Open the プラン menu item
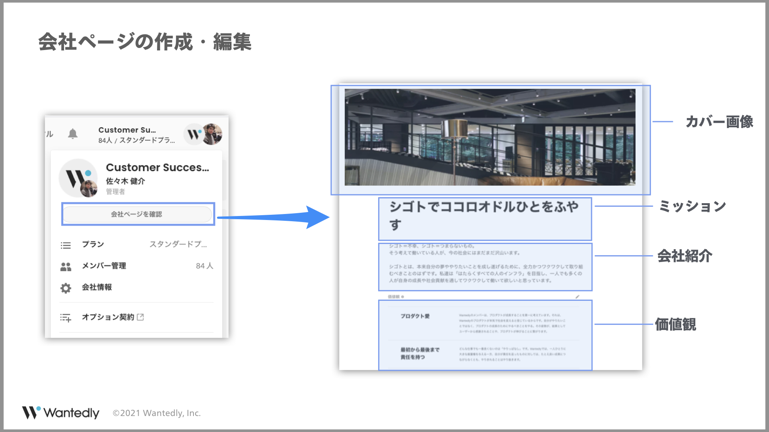This screenshot has height=432, width=769. 93,244
